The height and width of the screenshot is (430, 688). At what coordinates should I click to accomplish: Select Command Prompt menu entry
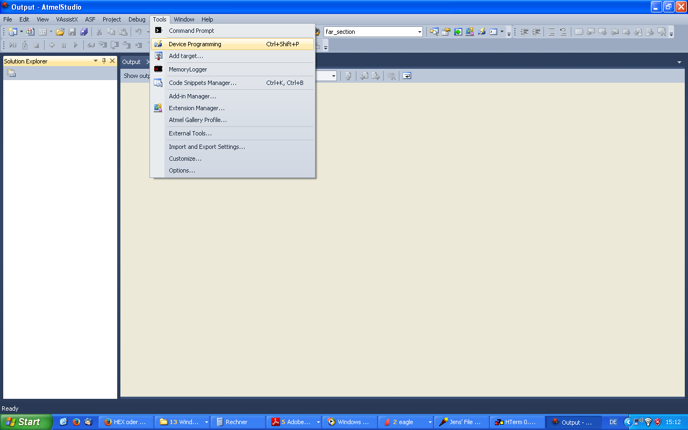[233, 31]
